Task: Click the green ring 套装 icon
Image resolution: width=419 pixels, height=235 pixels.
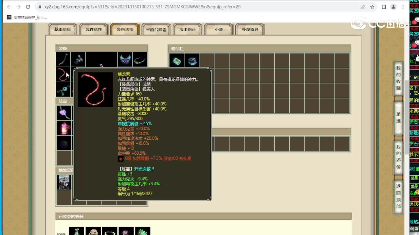Action: (x=110, y=231)
